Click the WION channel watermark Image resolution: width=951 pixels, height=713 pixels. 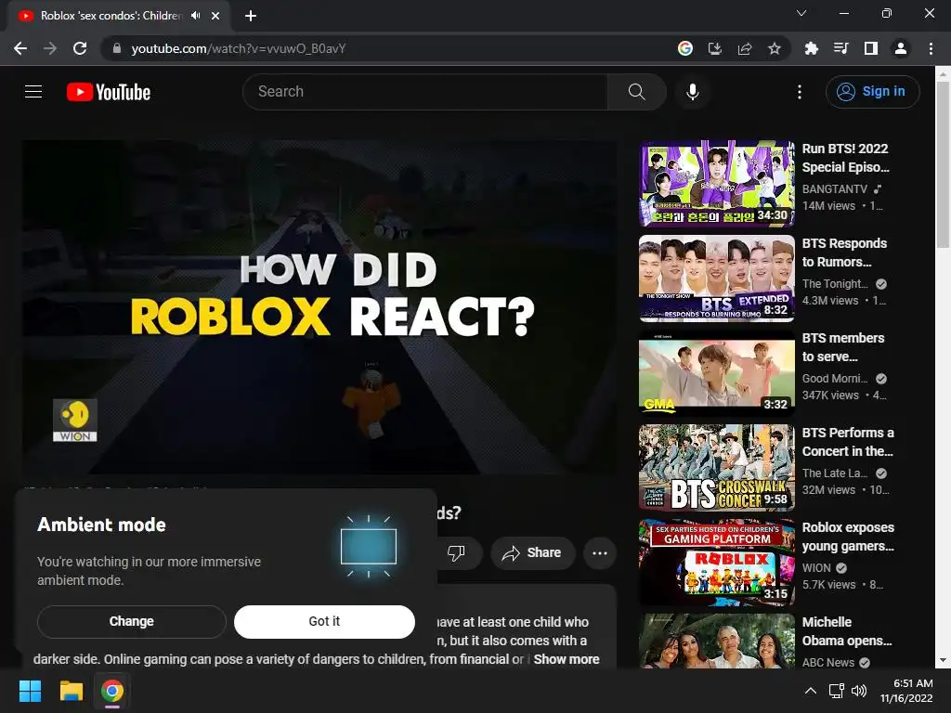[x=75, y=421]
